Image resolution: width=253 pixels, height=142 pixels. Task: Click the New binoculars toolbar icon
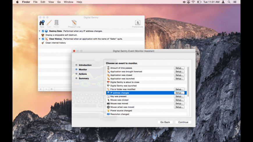click(x=42, y=23)
